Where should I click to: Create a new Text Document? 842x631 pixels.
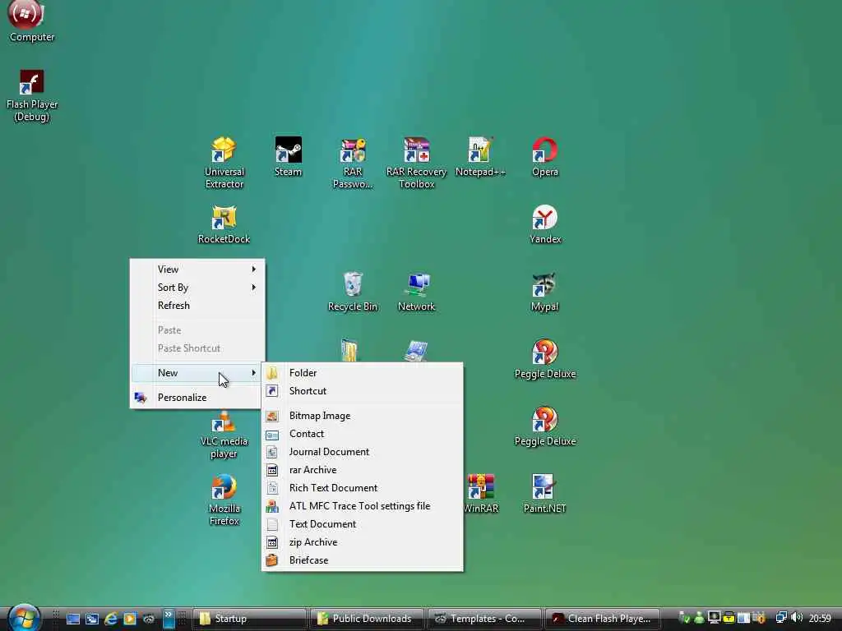tap(362, 524)
